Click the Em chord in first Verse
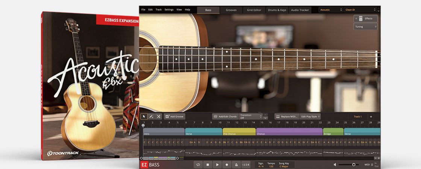This screenshot has width=421, height=169. click(x=191, y=142)
